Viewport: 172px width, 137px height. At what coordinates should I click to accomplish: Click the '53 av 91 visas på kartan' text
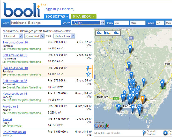(x=107, y=133)
